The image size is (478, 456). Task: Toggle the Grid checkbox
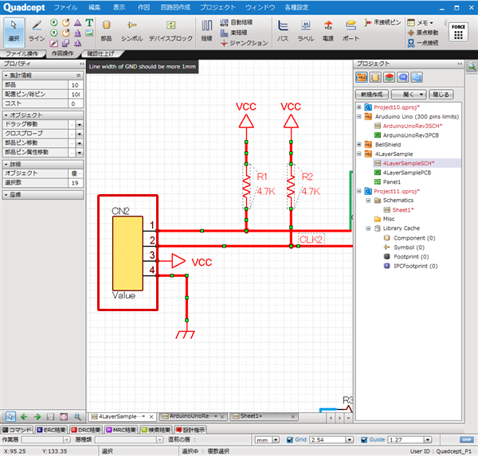[x=290, y=440]
